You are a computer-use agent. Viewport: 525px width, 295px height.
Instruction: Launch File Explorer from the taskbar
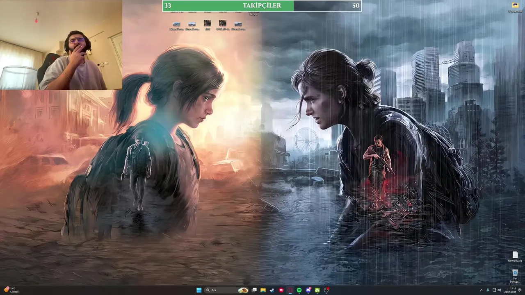pos(263,290)
